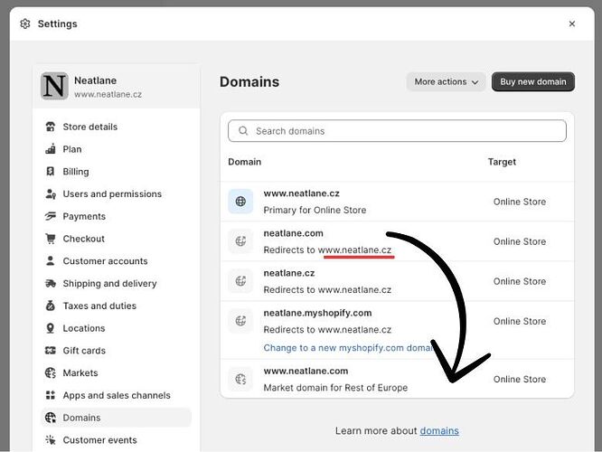Image resolution: width=602 pixels, height=452 pixels.
Task: Click the Payments card icon
Action: [x=51, y=216]
